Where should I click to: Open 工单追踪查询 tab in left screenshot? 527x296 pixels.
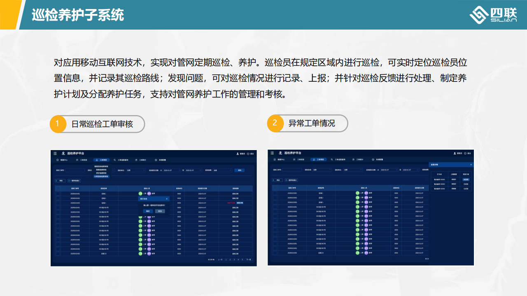tap(121, 160)
